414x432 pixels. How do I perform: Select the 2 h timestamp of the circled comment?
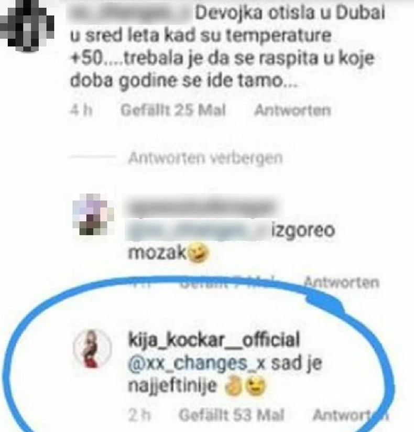[x=139, y=415]
